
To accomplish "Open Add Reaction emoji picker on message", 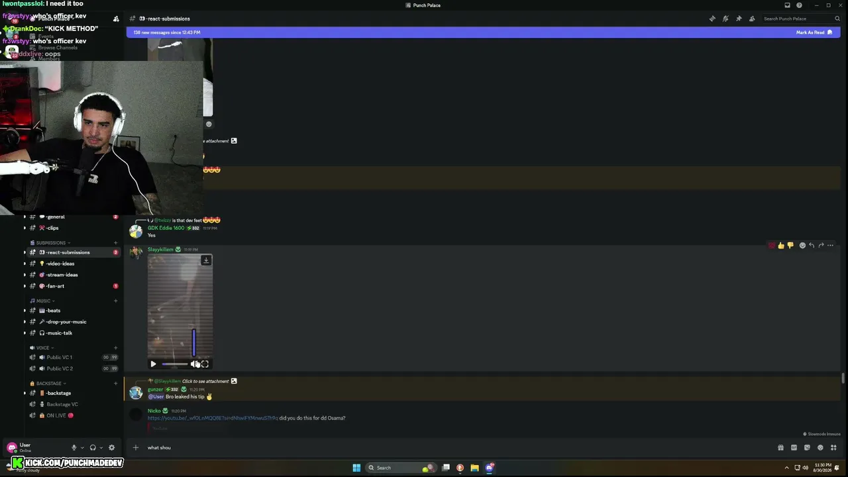I will 802,246.
